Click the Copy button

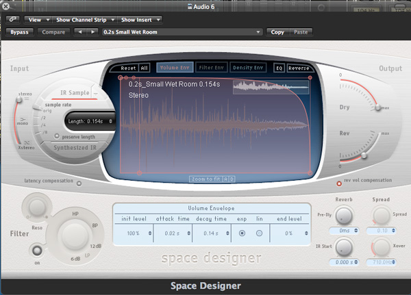(x=277, y=32)
